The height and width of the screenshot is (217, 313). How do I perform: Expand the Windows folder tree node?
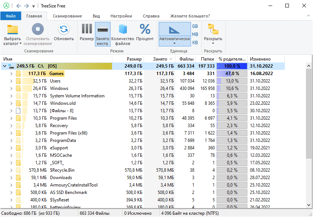[11, 88]
